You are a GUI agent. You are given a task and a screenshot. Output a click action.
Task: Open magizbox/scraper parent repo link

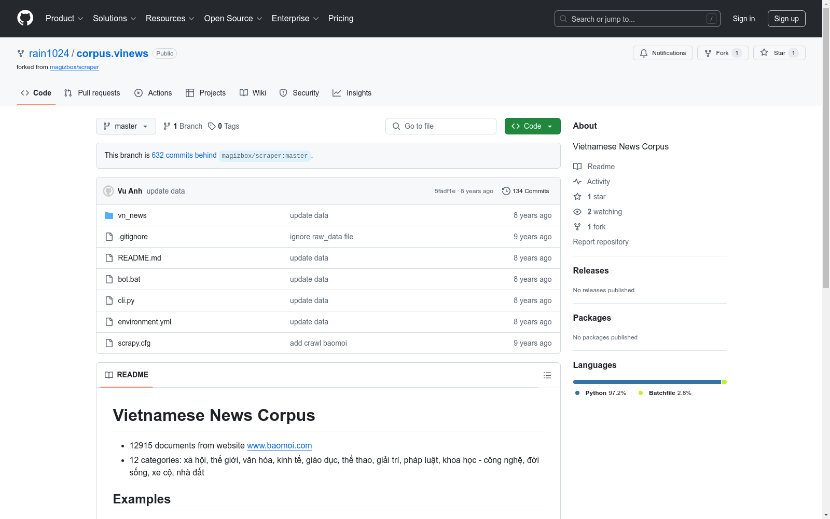[74, 67]
